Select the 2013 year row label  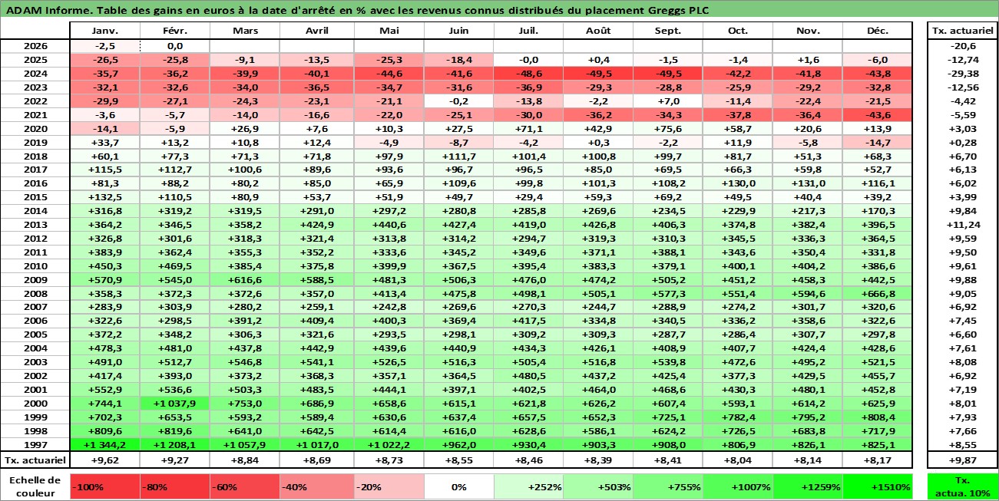(x=34, y=225)
